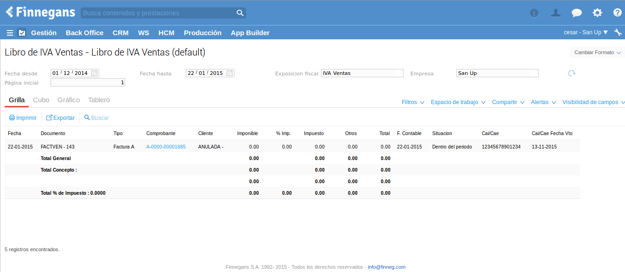The height and width of the screenshot is (272, 625).
Task: Open comprobante link A-0000-00001685
Action: 166,147
